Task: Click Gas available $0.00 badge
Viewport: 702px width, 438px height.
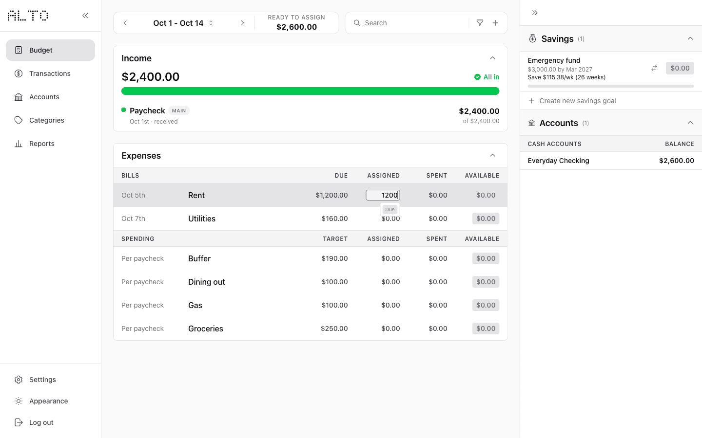Action: coord(486,305)
